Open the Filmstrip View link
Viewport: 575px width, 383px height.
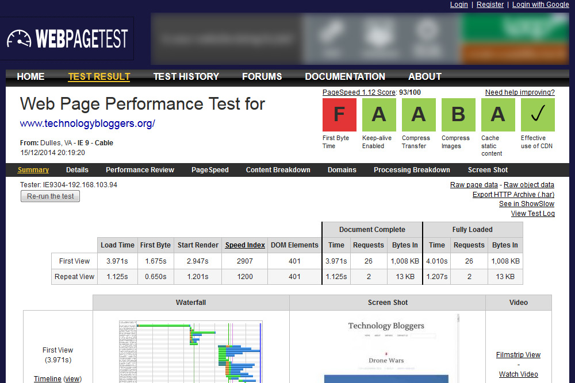click(x=518, y=355)
